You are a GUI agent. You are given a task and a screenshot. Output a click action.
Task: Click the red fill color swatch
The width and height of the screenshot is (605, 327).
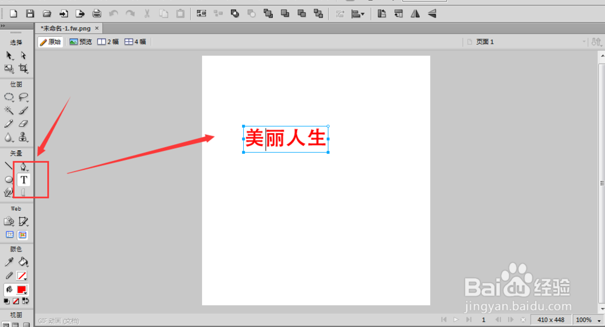coord(23,289)
